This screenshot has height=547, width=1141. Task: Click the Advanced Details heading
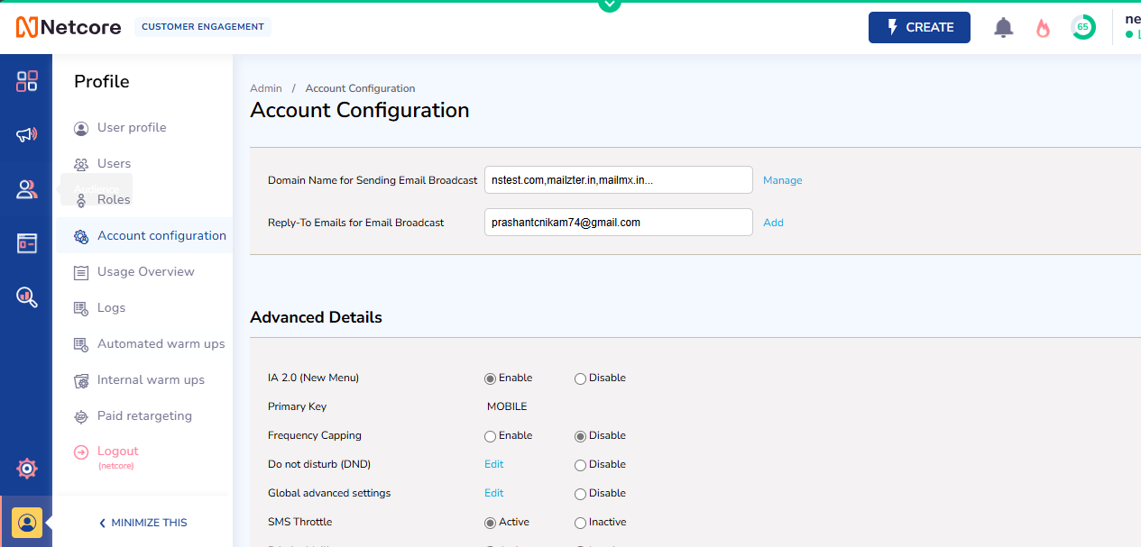click(316, 317)
